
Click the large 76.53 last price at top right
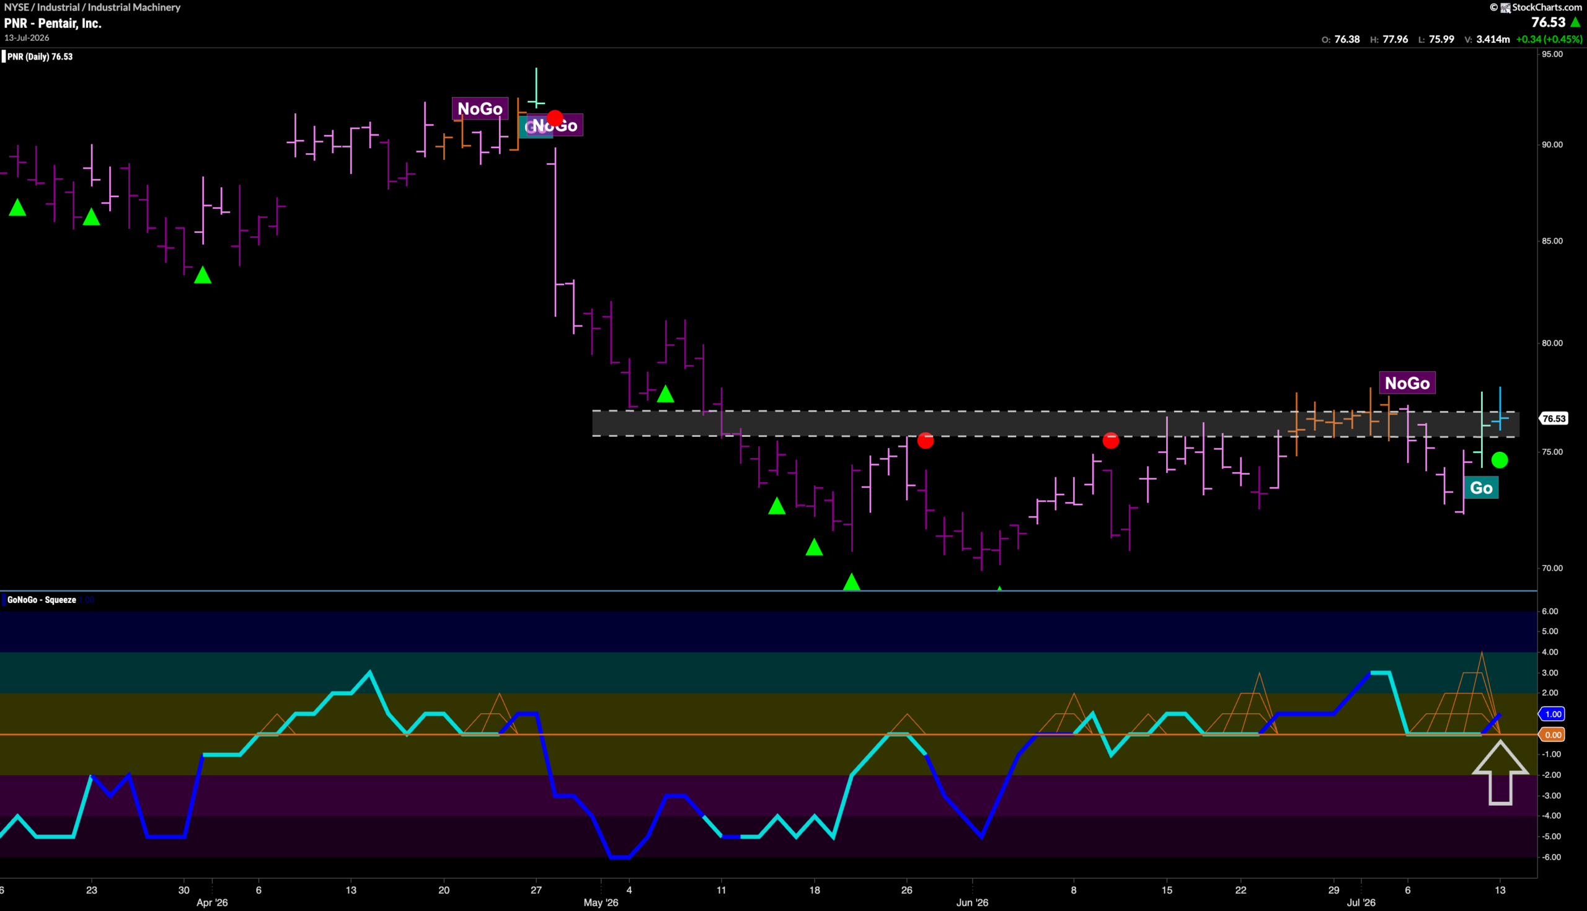pyautogui.click(x=1548, y=22)
